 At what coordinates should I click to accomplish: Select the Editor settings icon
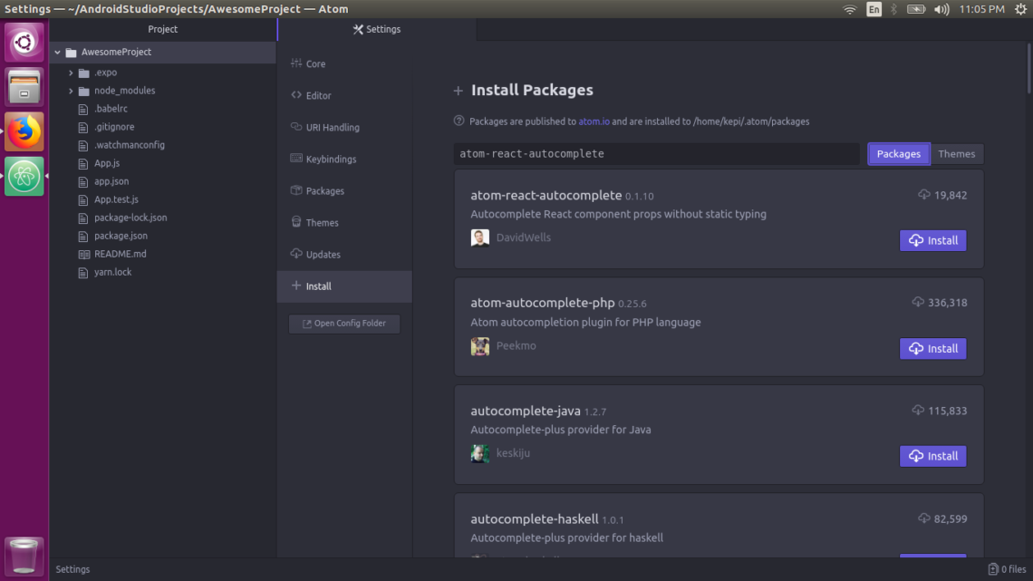[x=295, y=95]
